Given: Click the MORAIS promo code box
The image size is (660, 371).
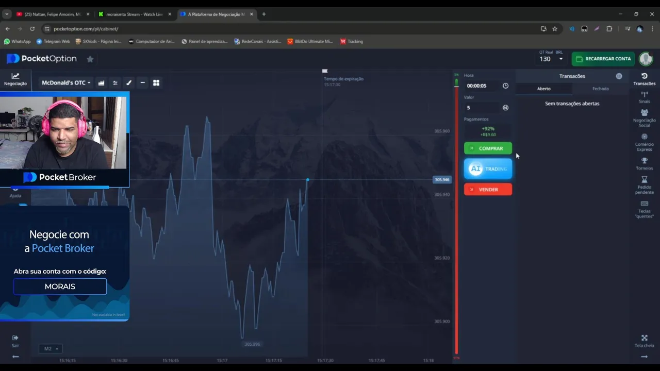Looking at the screenshot, I should [60, 286].
